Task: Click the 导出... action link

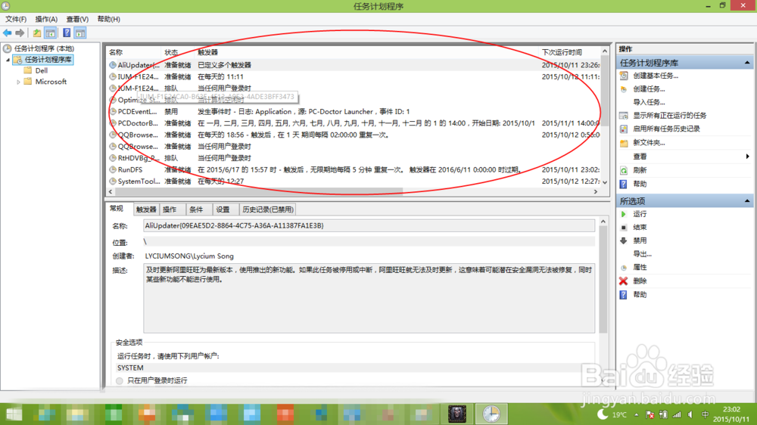Action: [642, 254]
